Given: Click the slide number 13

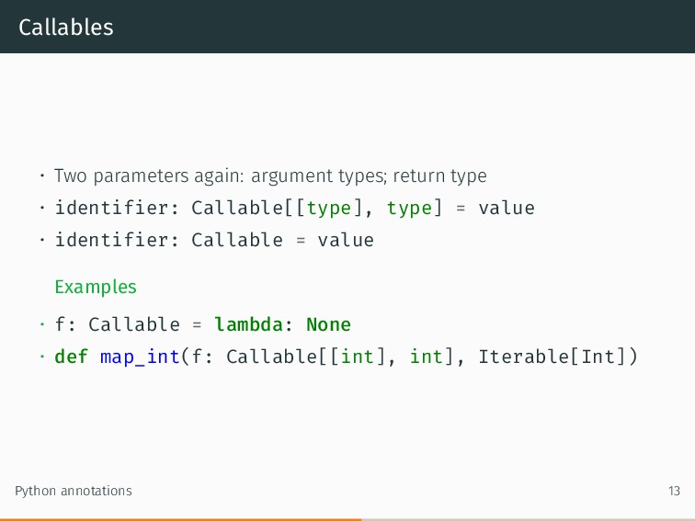Looking at the screenshot, I should tap(674, 491).
